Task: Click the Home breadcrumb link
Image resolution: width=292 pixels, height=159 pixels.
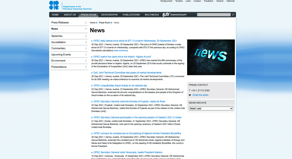Action: point(93,23)
